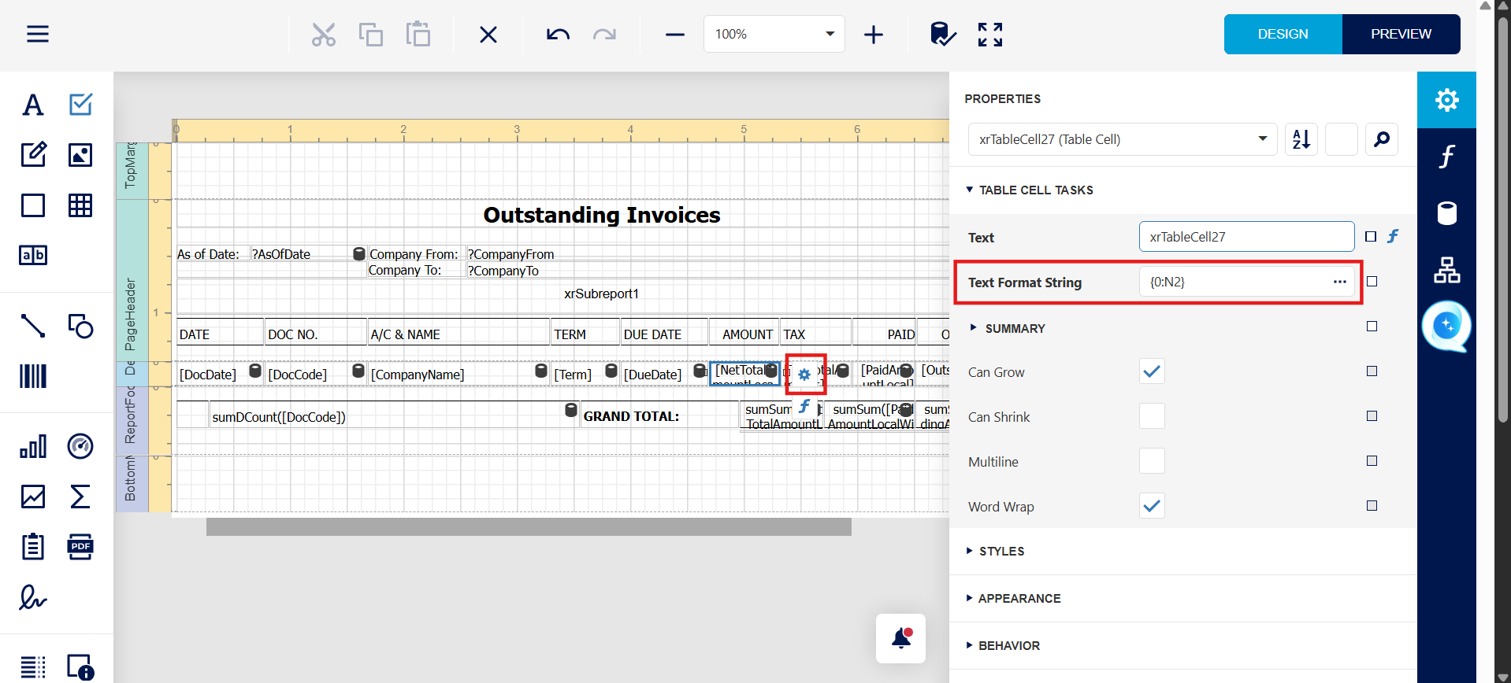Sort properties alphabetically A-Z icon

tap(1301, 139)
